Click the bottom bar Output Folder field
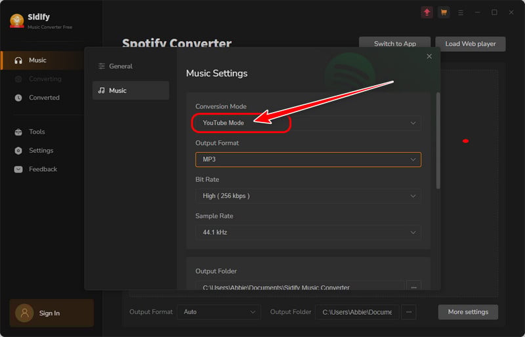 point(357,312)
